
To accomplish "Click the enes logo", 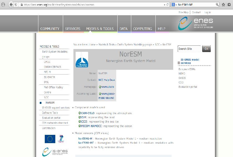I will pos(195,23).
